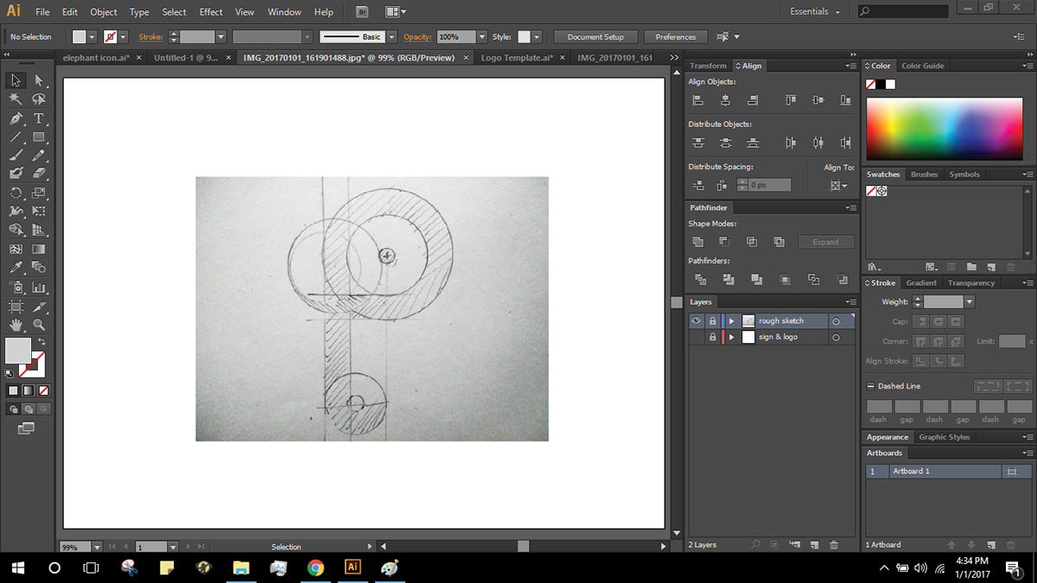Show more document tabs with double arrow
The height and width of the screenshot is (583, 1037).
(674, 58)
